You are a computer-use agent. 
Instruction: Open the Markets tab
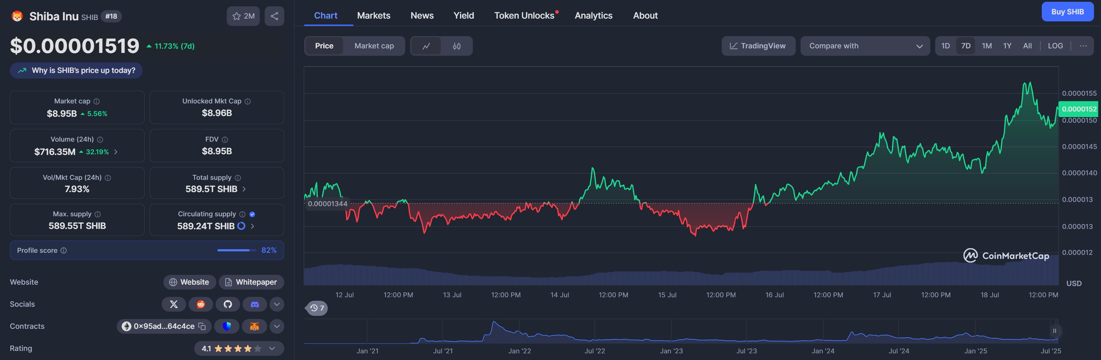tap(374, 15)
